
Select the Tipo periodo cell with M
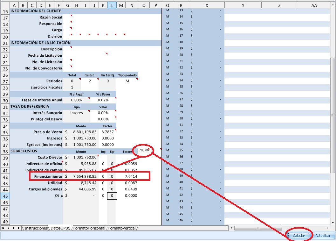click(127, 81)
